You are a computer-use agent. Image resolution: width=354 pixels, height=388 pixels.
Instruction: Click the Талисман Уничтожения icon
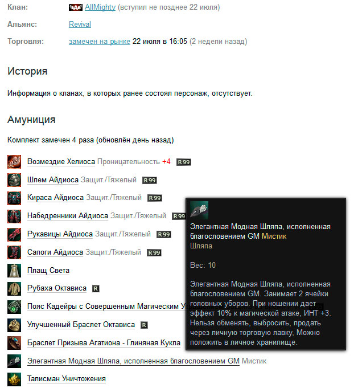(14, 379)
